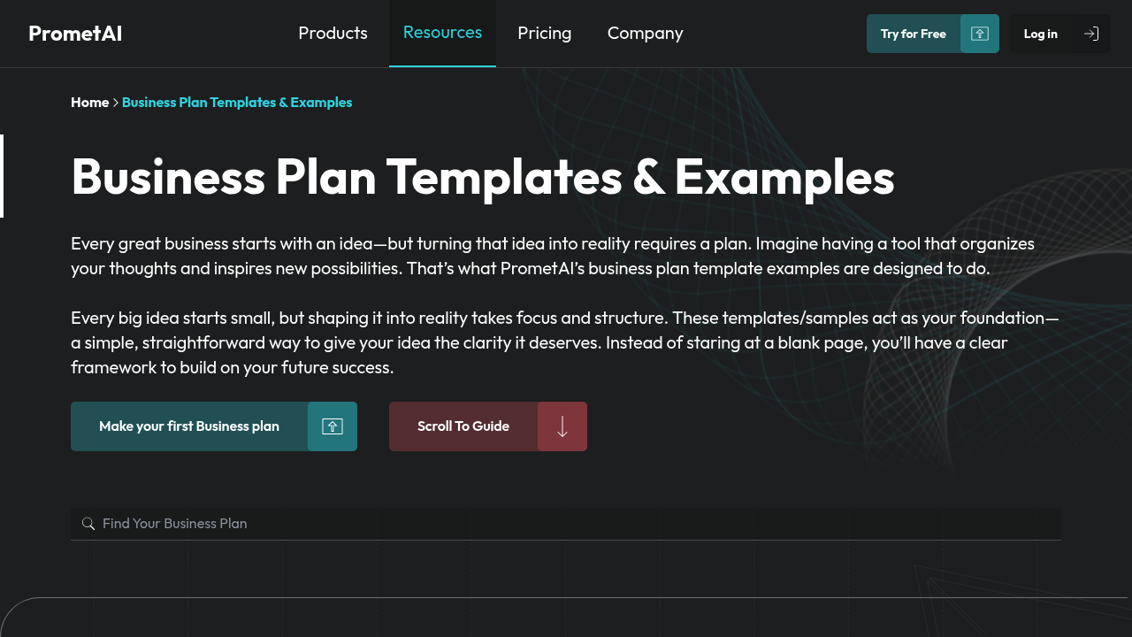Open the Products menu

333,34
